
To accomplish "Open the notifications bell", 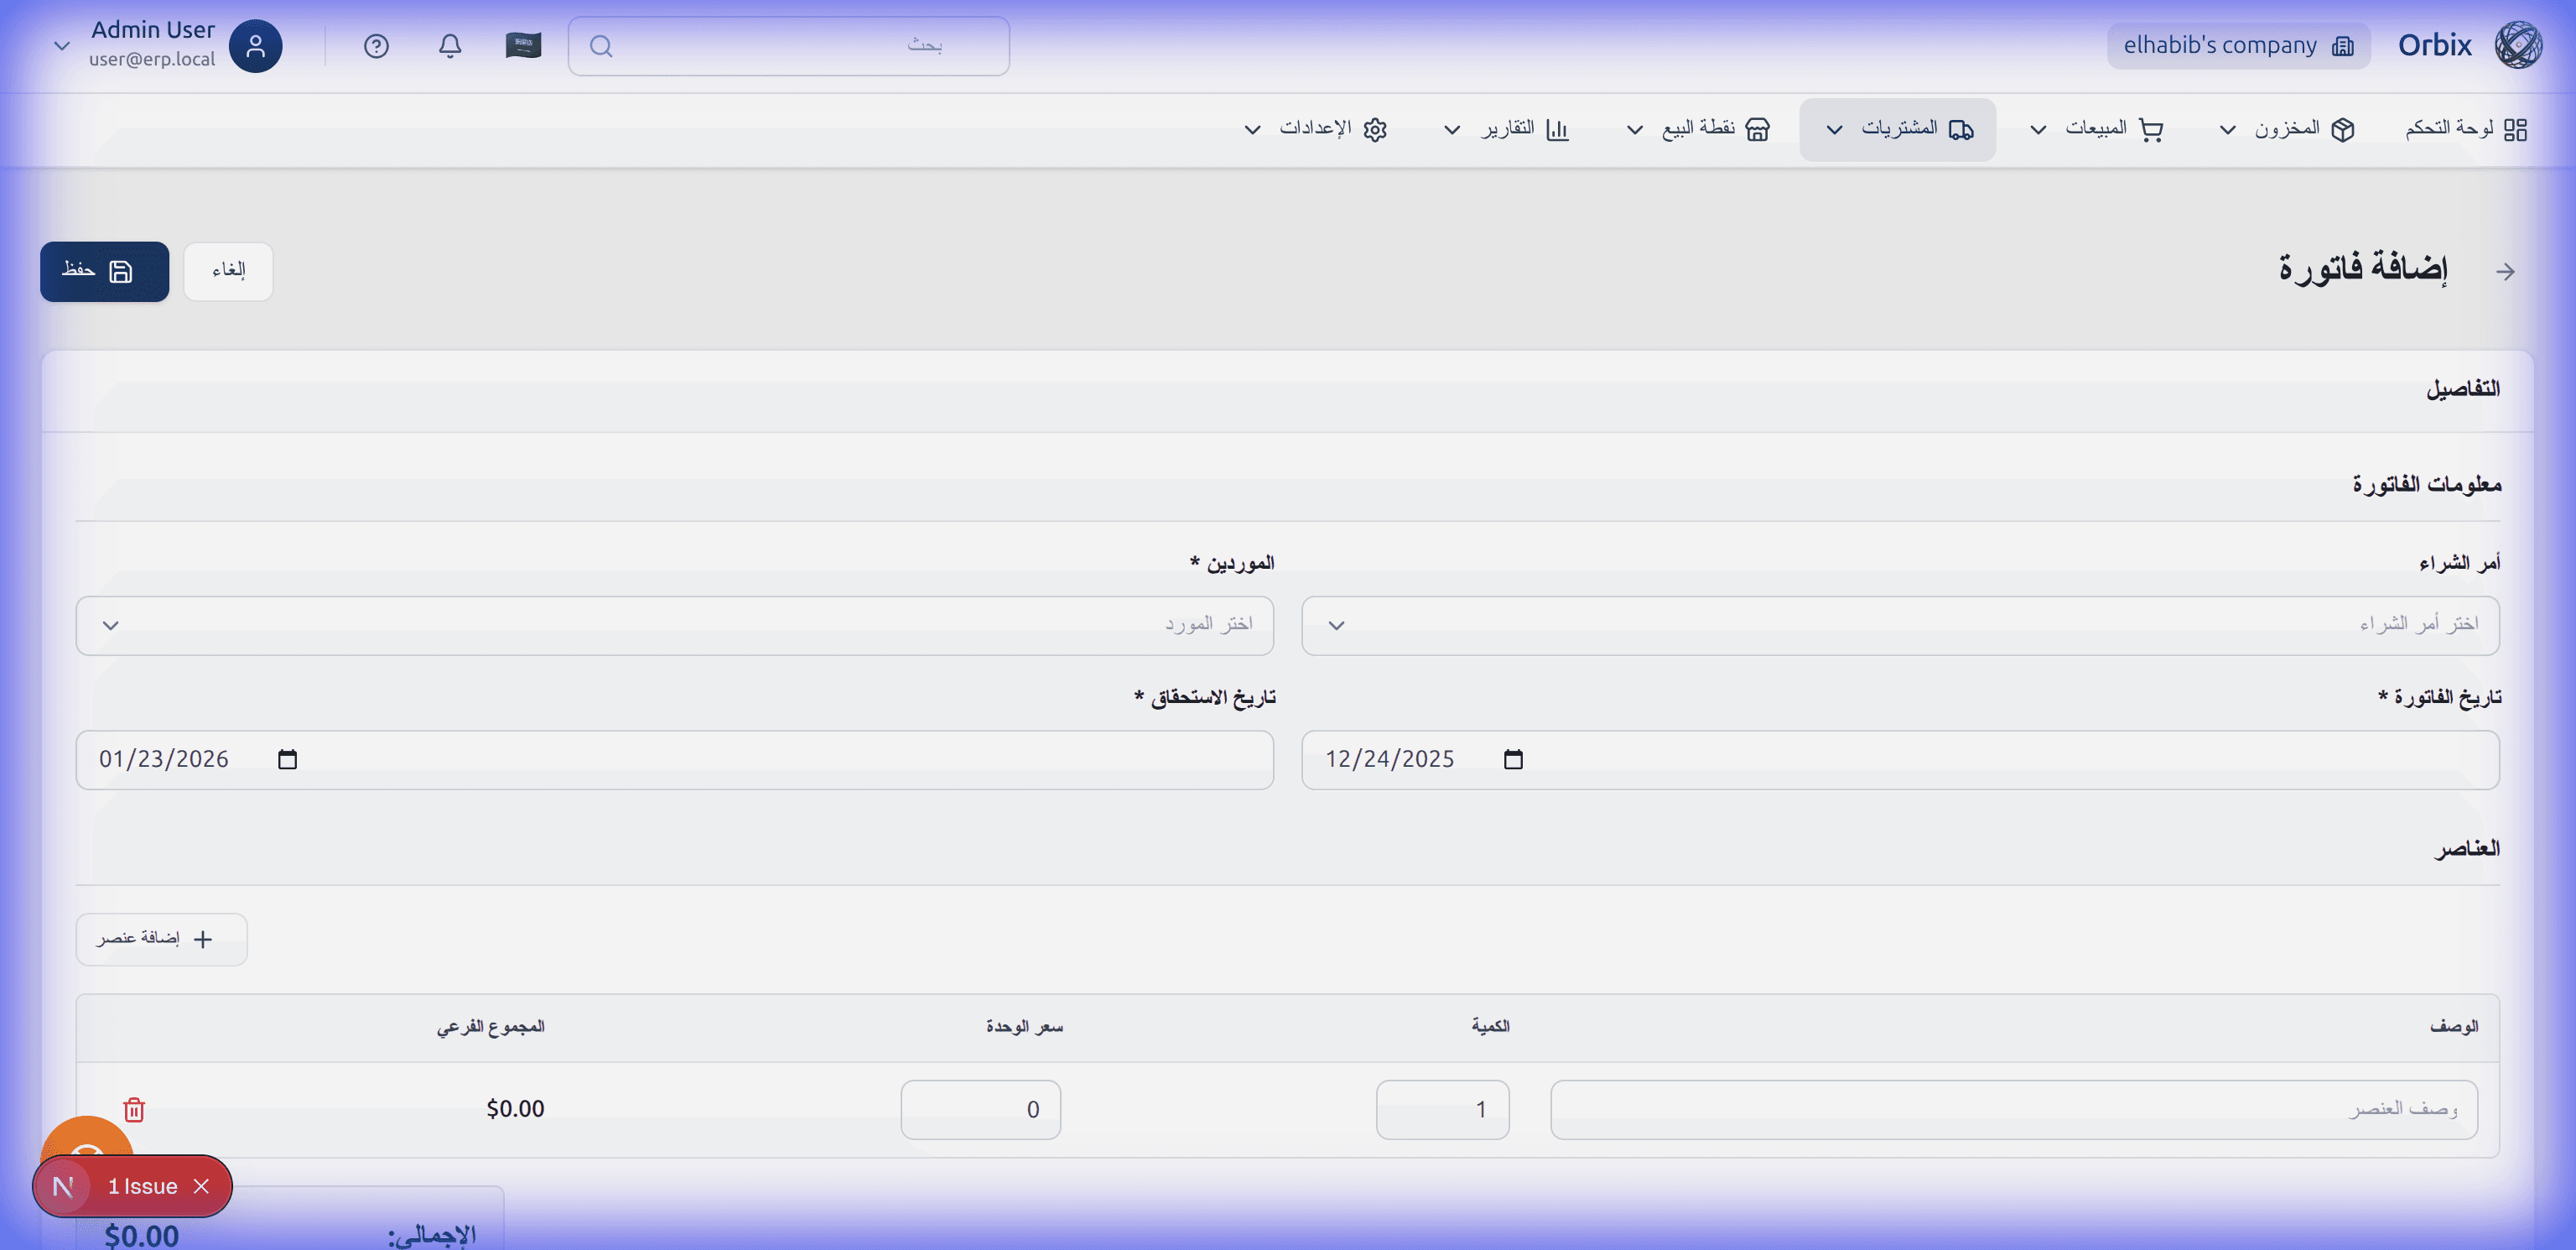I will pos(450,46).
